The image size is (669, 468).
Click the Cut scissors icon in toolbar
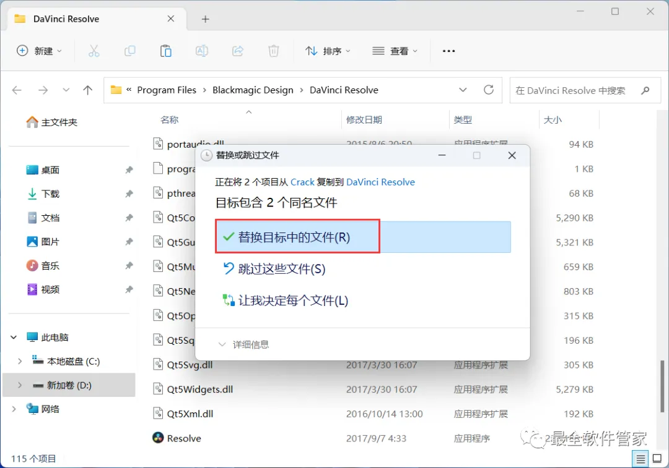click(x=94, y=51)
